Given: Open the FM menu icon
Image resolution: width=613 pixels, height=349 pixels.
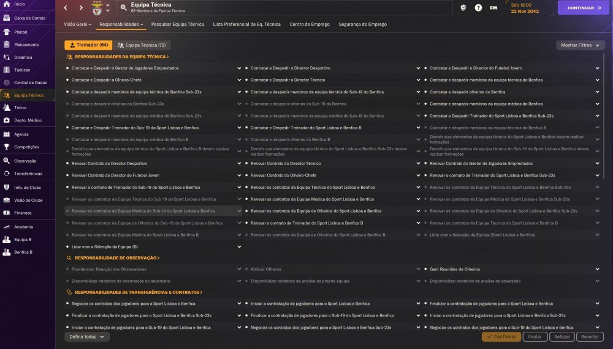Looking at the screenshot, I should click(x=493, y=8).
